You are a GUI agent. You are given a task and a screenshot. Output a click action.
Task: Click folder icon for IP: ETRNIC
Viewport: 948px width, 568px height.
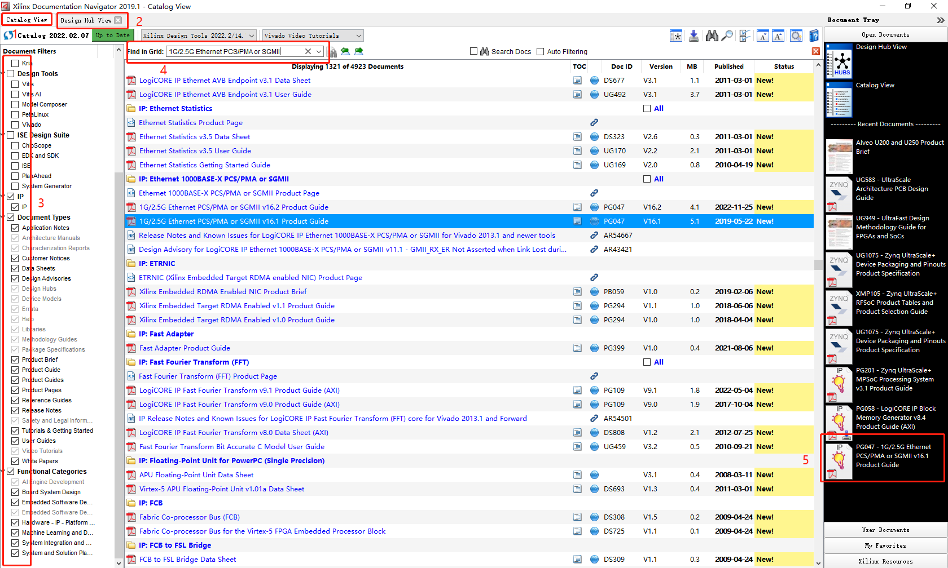[x=131, y=264]
